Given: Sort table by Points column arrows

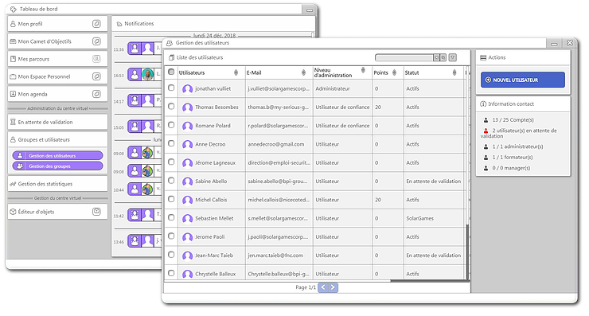Looking at the screenshot, I should (x=395, y=72).
